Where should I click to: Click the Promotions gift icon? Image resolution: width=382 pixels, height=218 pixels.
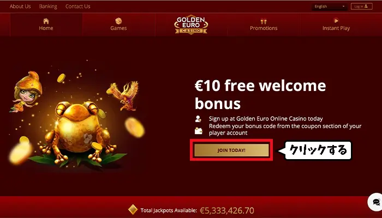pyautogui.click(x=264, y=21)
